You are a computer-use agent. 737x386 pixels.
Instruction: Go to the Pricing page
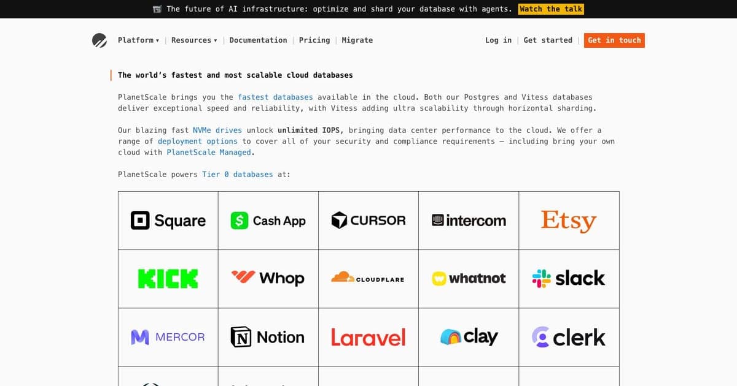(314, 40)
